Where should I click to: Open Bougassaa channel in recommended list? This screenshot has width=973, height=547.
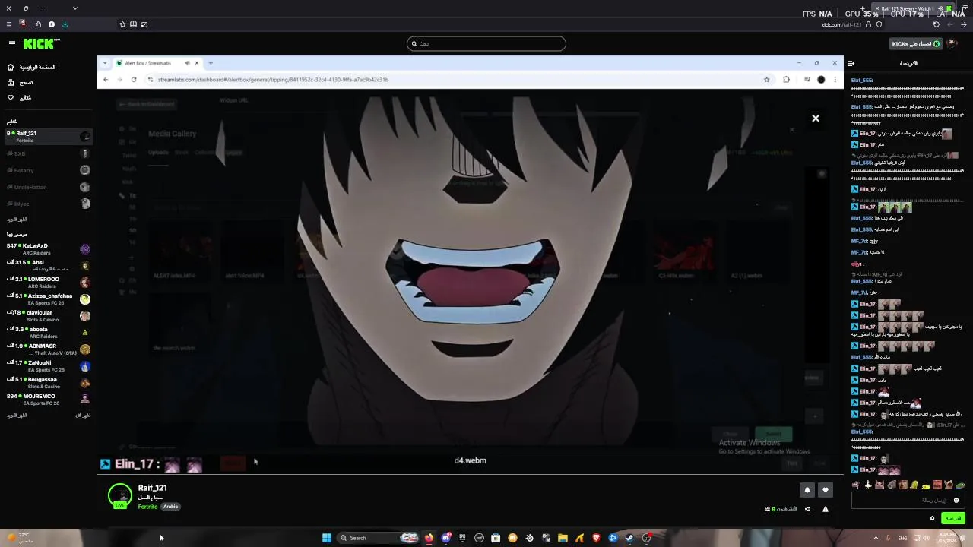coord(48,383)
